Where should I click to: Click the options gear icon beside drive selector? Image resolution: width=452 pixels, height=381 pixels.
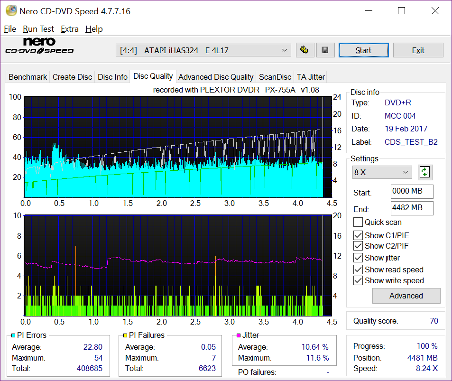coord(305,50)
